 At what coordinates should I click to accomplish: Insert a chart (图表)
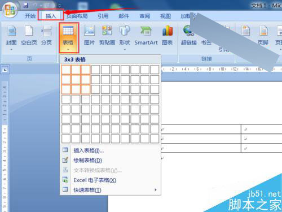168,36
